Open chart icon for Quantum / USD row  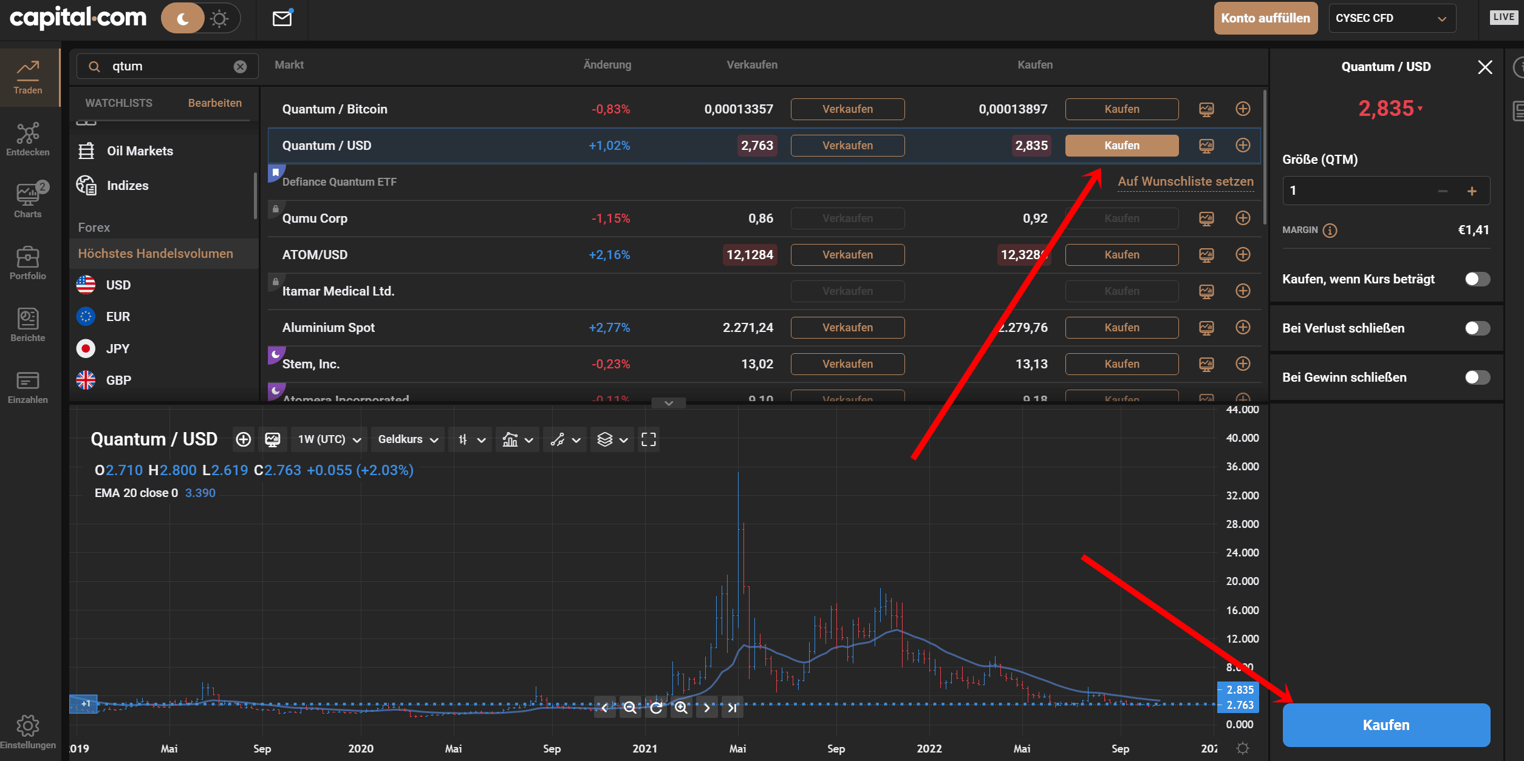point(1206,146)
